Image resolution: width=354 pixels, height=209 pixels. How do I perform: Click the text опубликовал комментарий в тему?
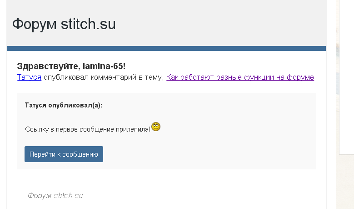click(104, 77)
